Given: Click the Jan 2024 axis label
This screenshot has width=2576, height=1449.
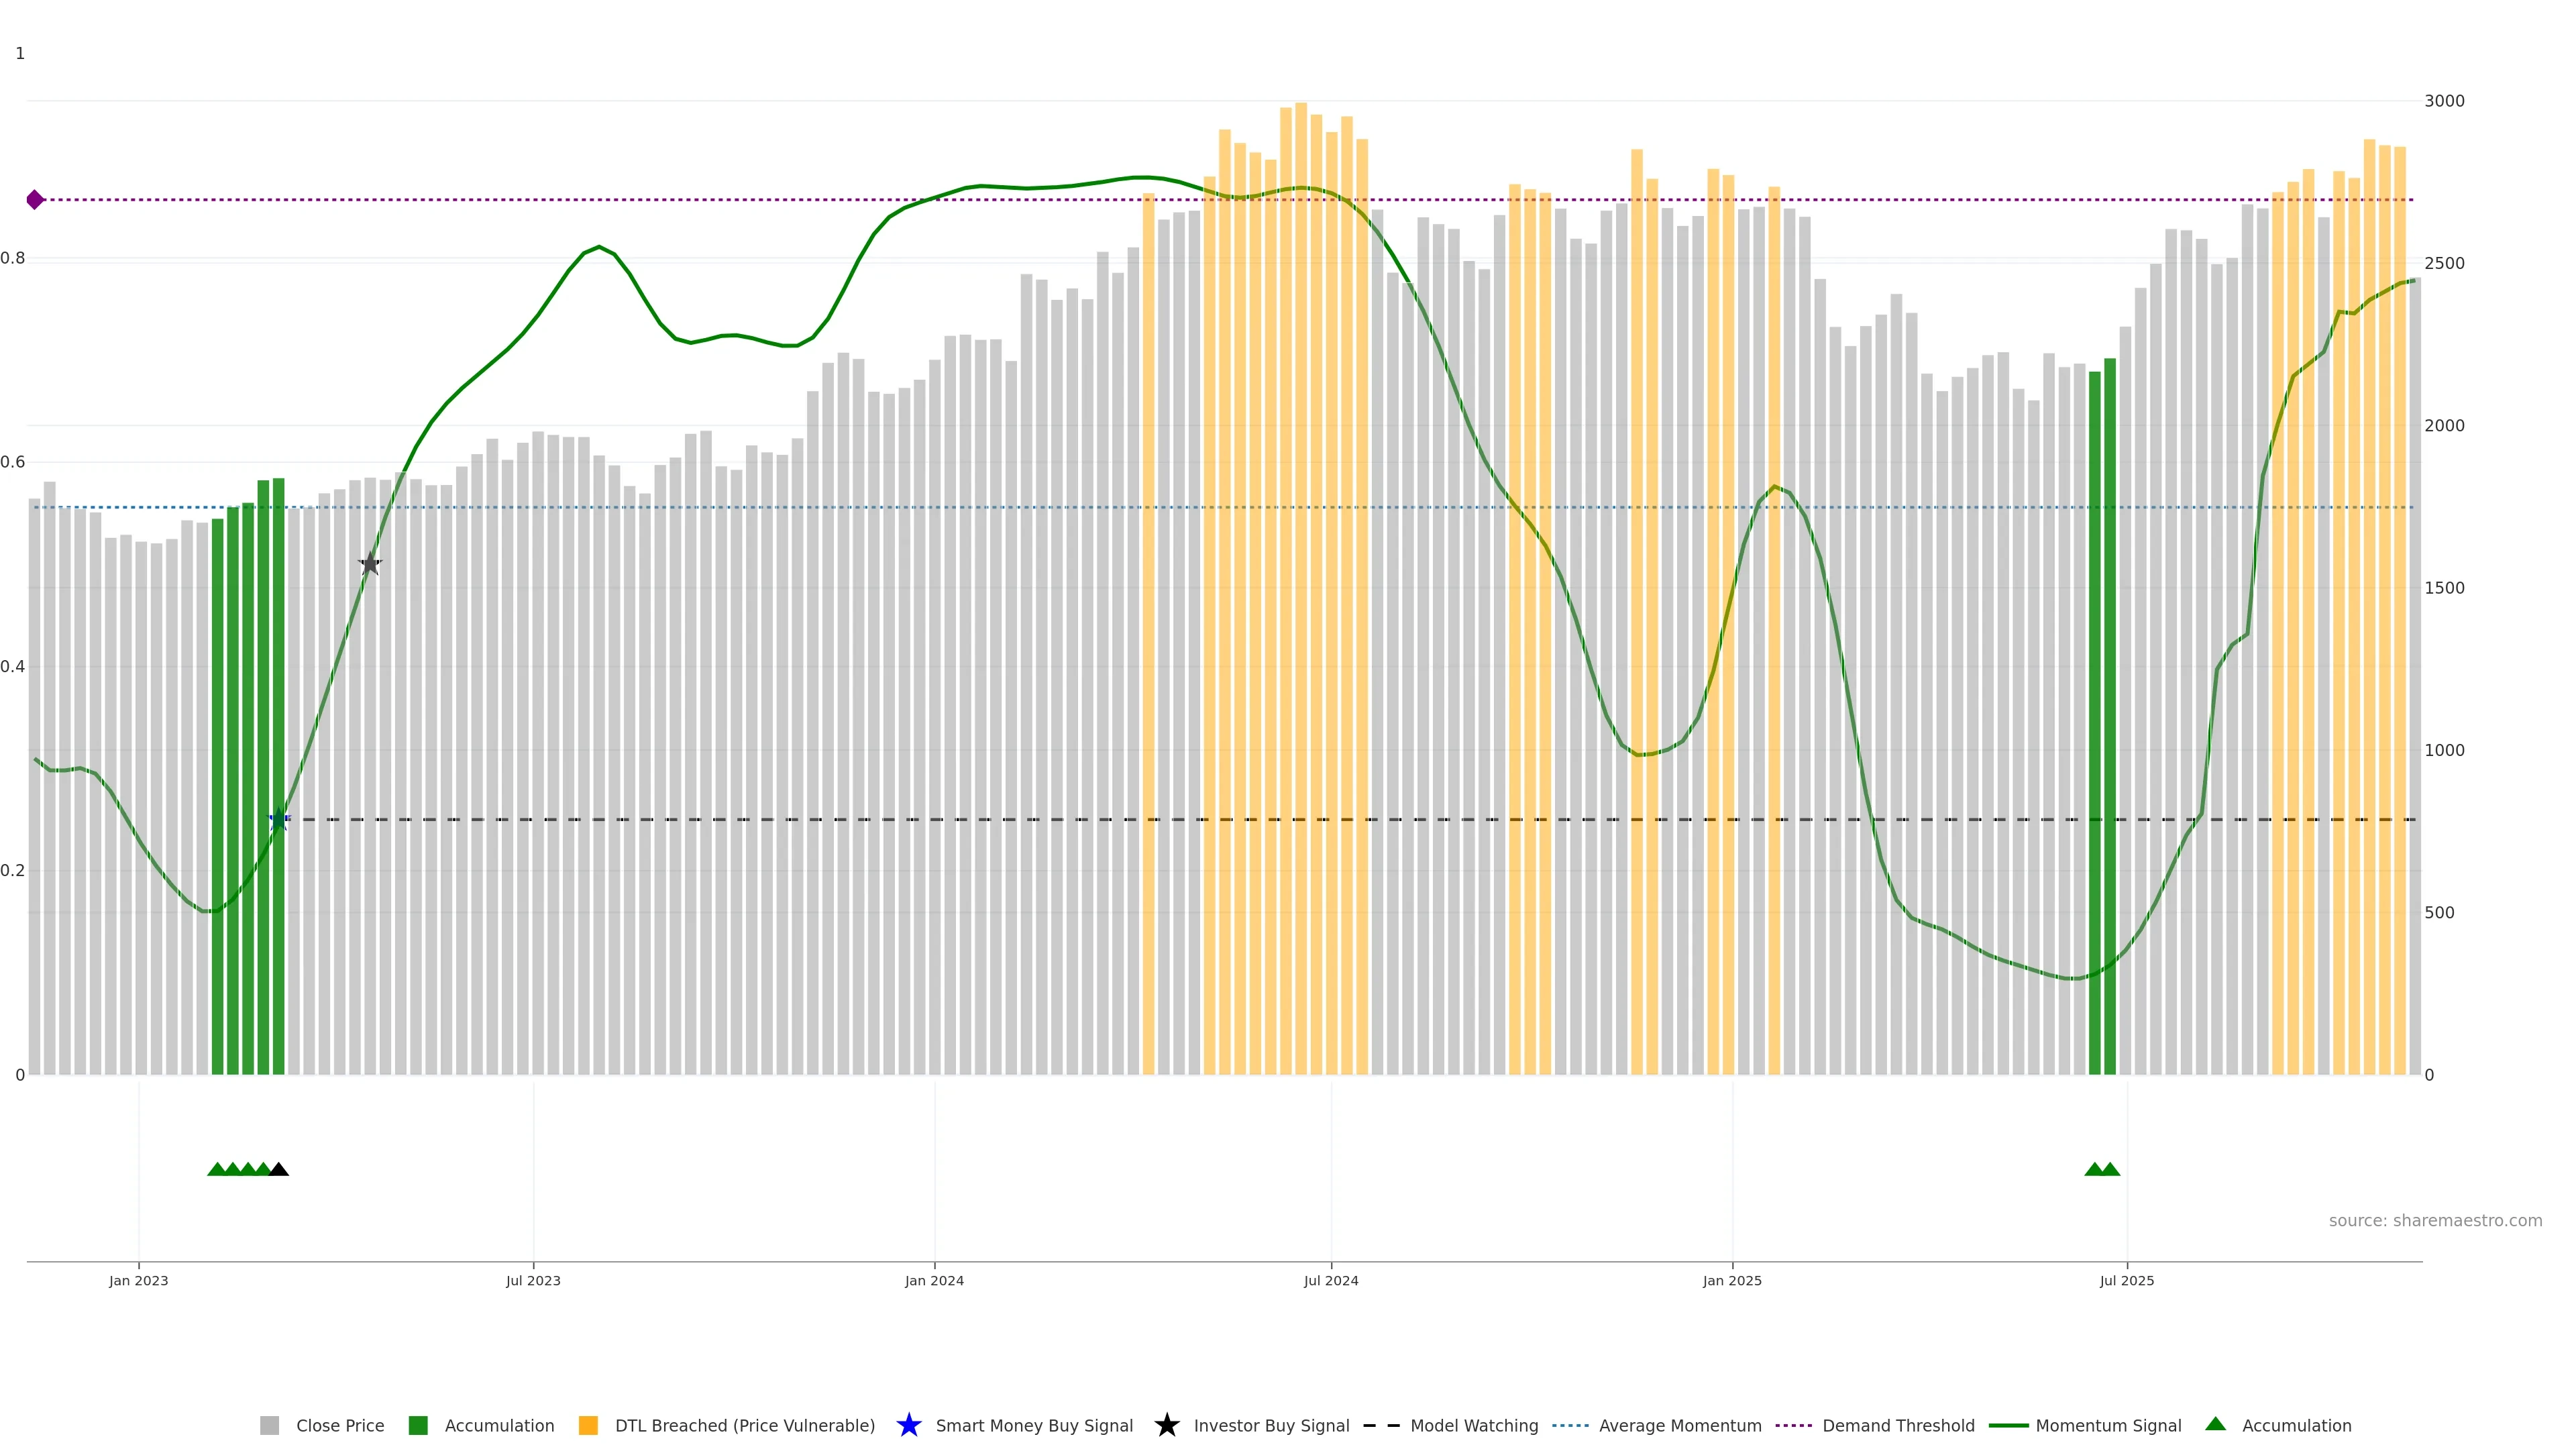Looking at the screenshot, I should click(934, 1281).
